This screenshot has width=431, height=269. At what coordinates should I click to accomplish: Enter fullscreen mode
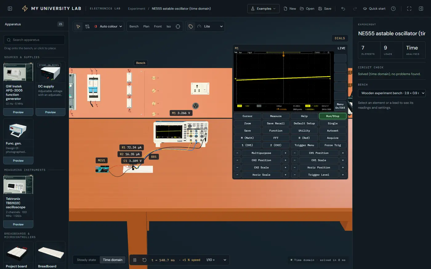[x=409, y=9]
